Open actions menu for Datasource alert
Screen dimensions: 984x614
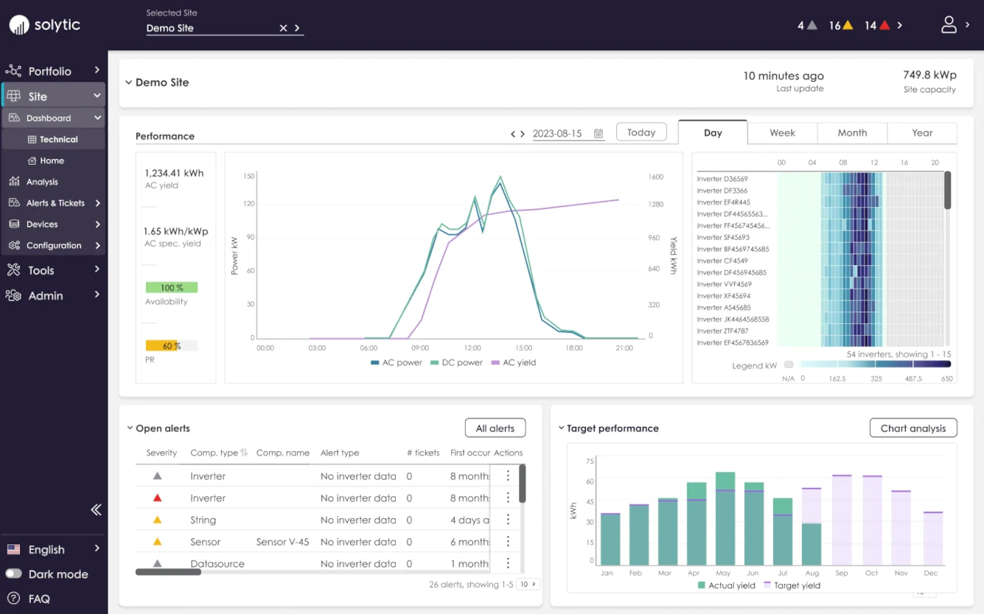pyautogui.click(x=508, y=563)
